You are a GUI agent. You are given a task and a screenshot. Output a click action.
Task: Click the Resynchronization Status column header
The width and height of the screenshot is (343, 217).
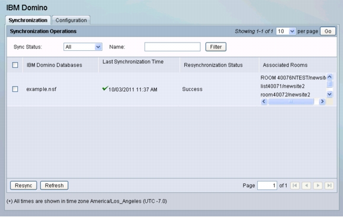[213, 65]
